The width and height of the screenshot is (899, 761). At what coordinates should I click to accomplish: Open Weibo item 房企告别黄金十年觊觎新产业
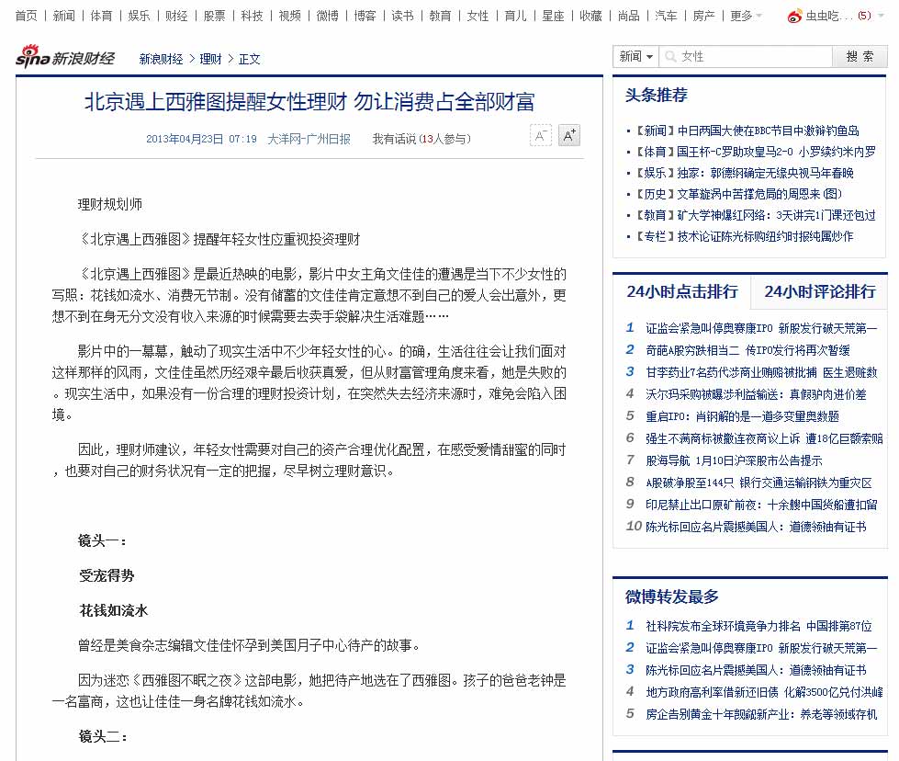(x=761, y=714)
